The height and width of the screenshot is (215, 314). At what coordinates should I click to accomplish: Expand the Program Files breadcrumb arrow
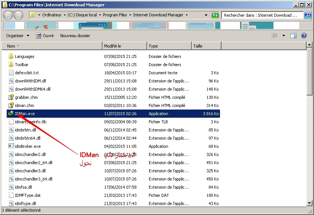tap(130, 15)
